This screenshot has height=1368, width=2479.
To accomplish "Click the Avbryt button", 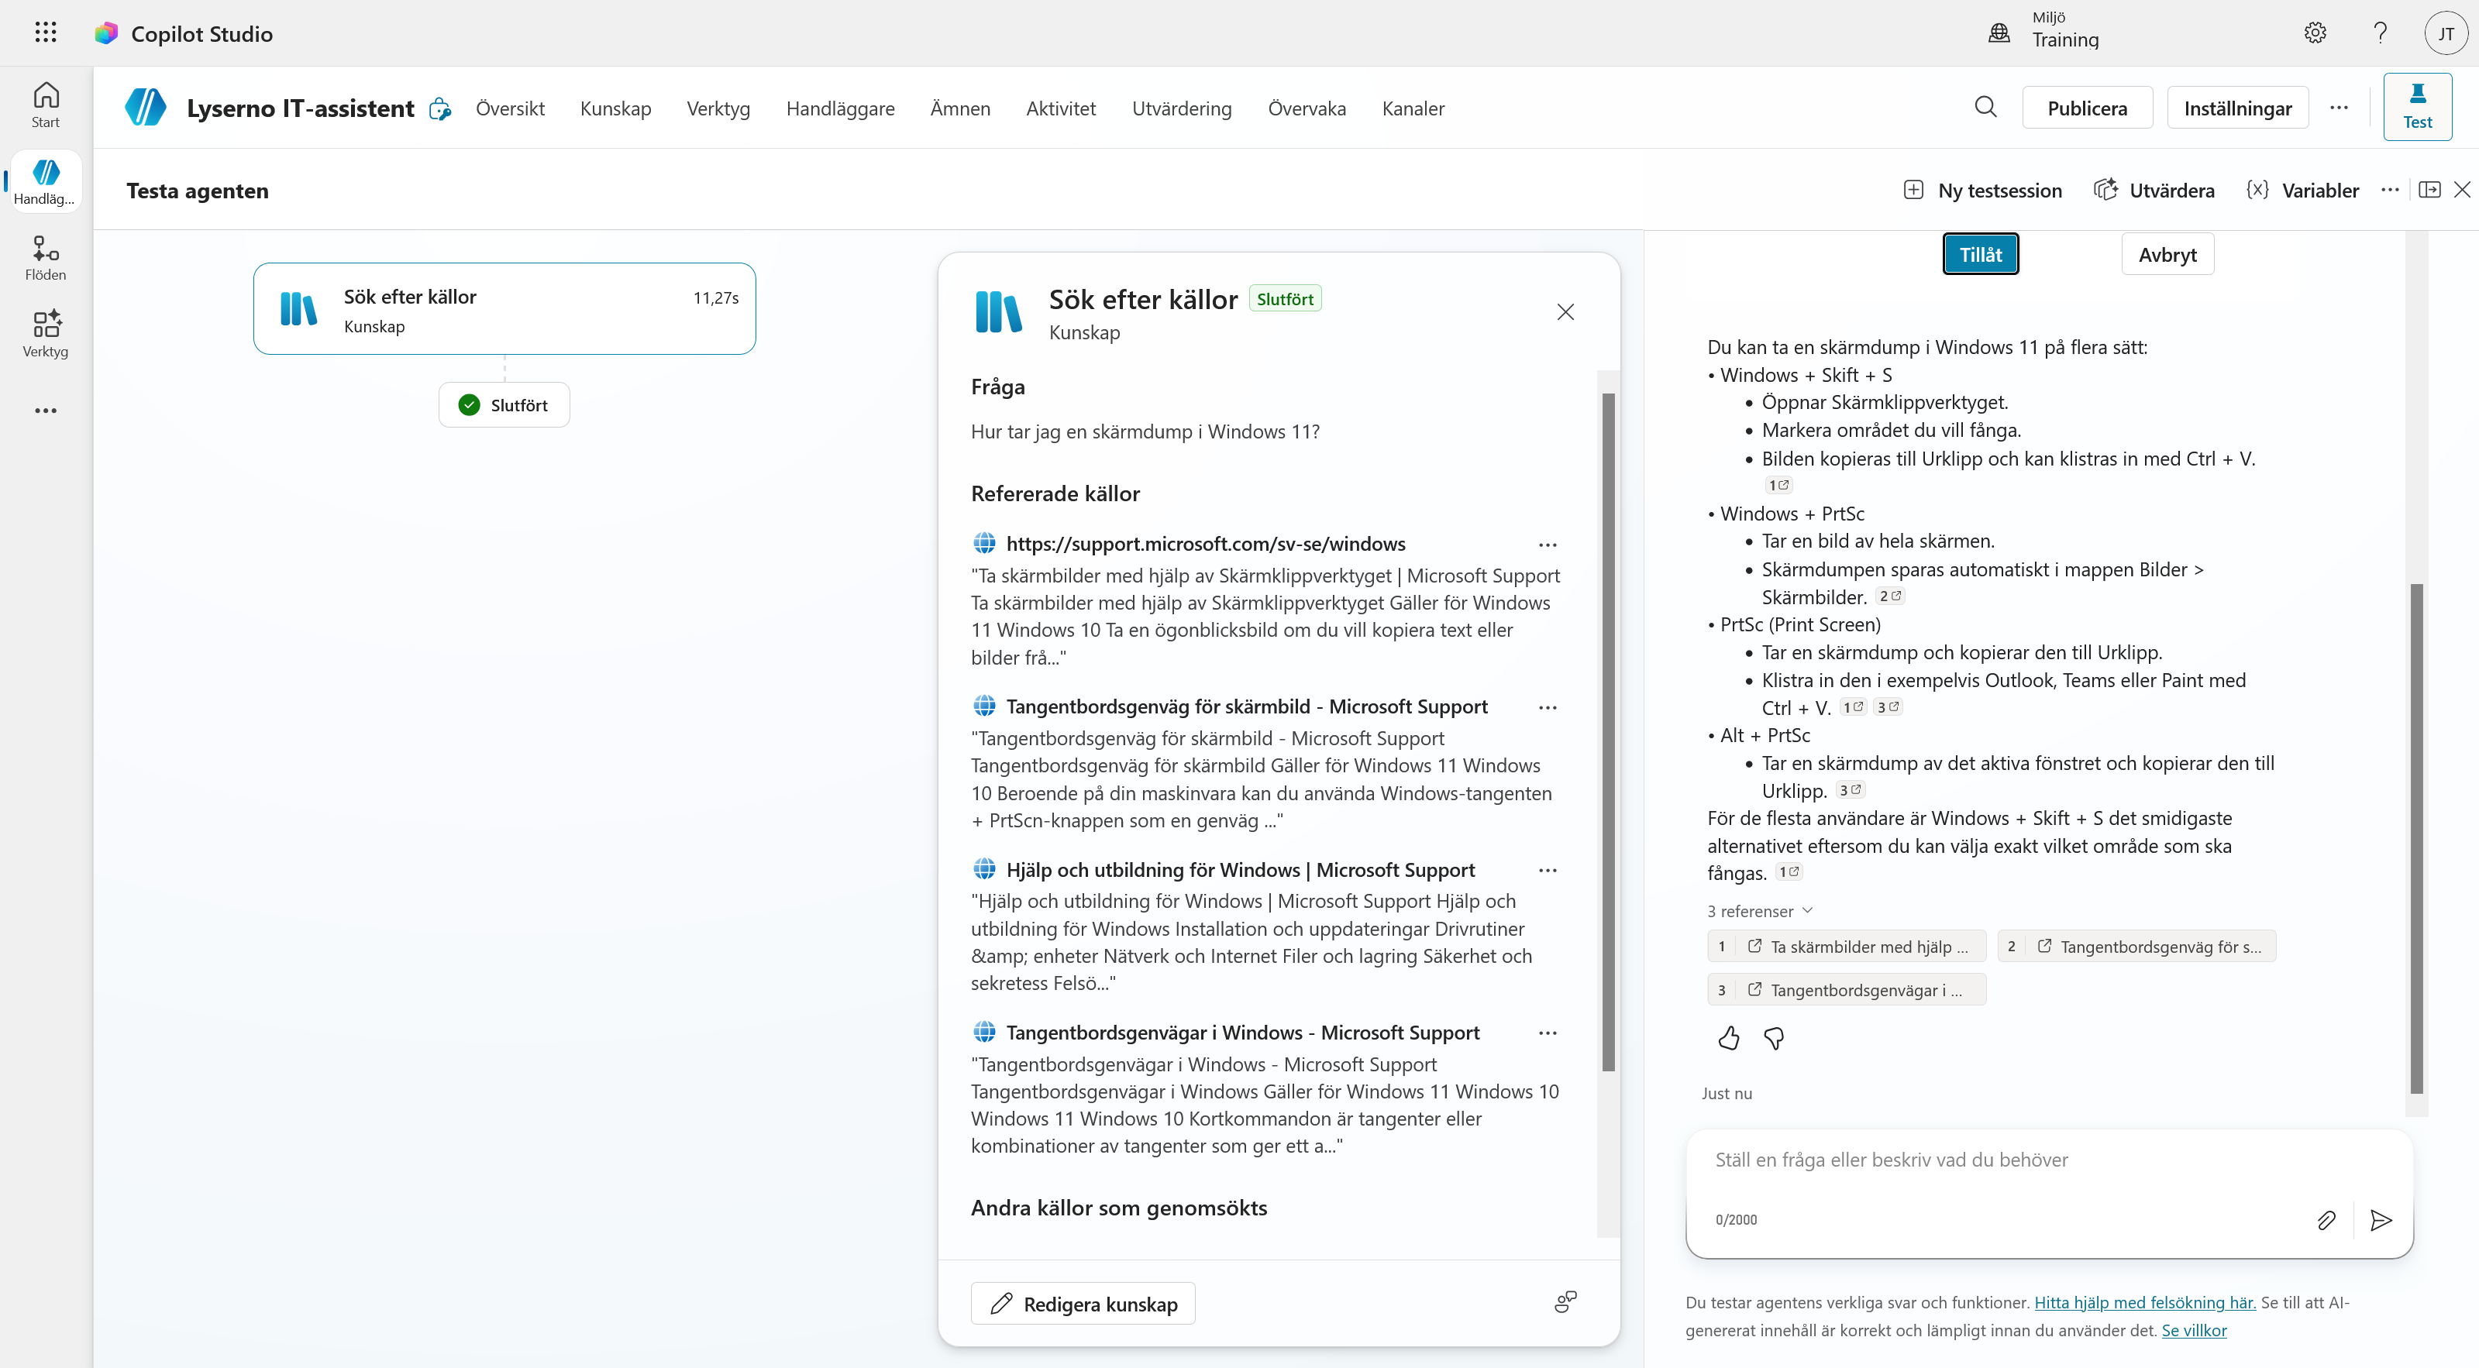I will coord(2167,254).
